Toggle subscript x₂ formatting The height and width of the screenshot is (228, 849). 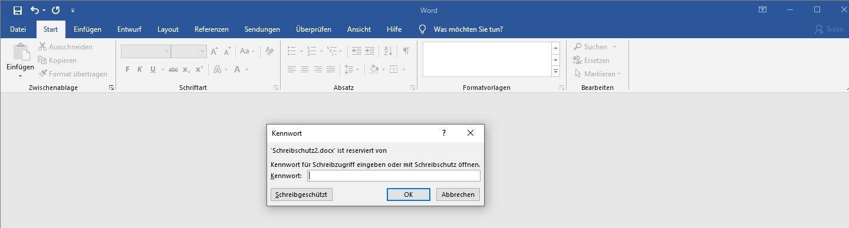(x=186, y=69)
